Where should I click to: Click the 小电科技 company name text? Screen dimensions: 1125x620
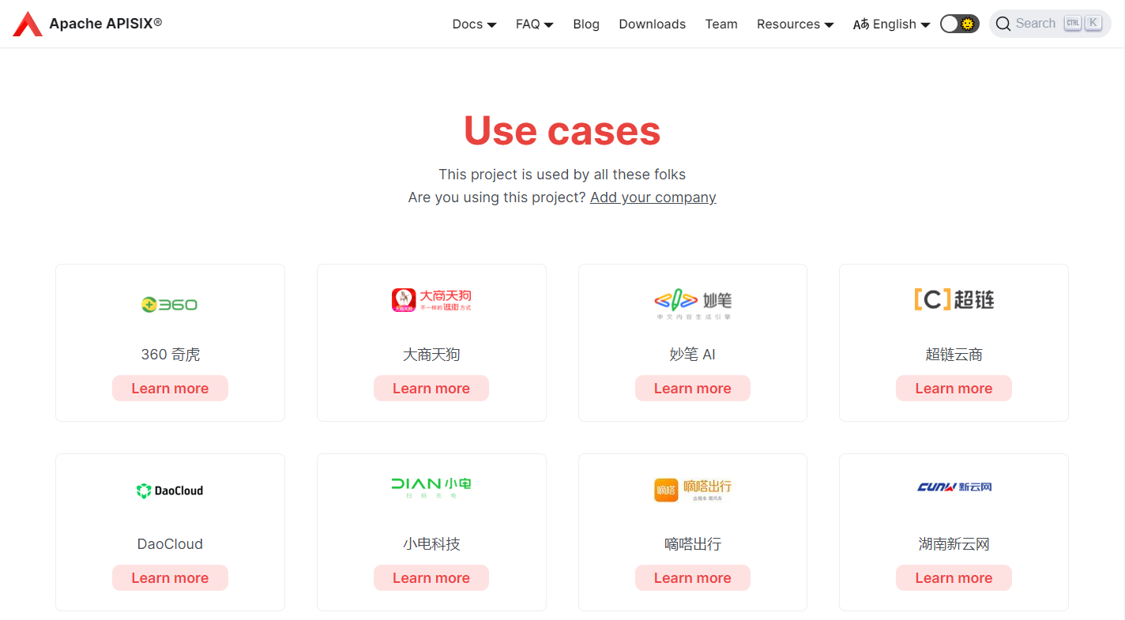[431, 544]
